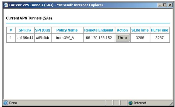Click the HLifeTime value 3287
The width and height of the screenshot is (175, 107).
(160, 38)
